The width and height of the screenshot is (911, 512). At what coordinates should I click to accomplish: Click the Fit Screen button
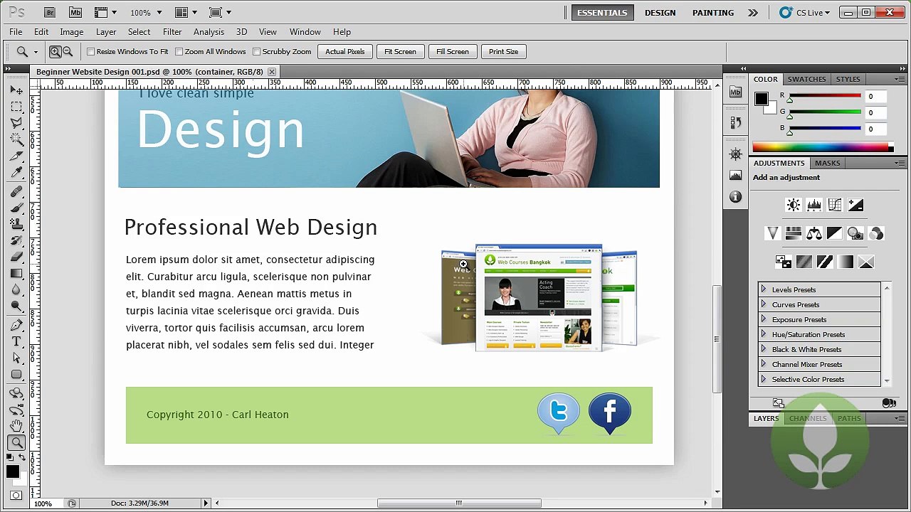click(x=400, y=51)
